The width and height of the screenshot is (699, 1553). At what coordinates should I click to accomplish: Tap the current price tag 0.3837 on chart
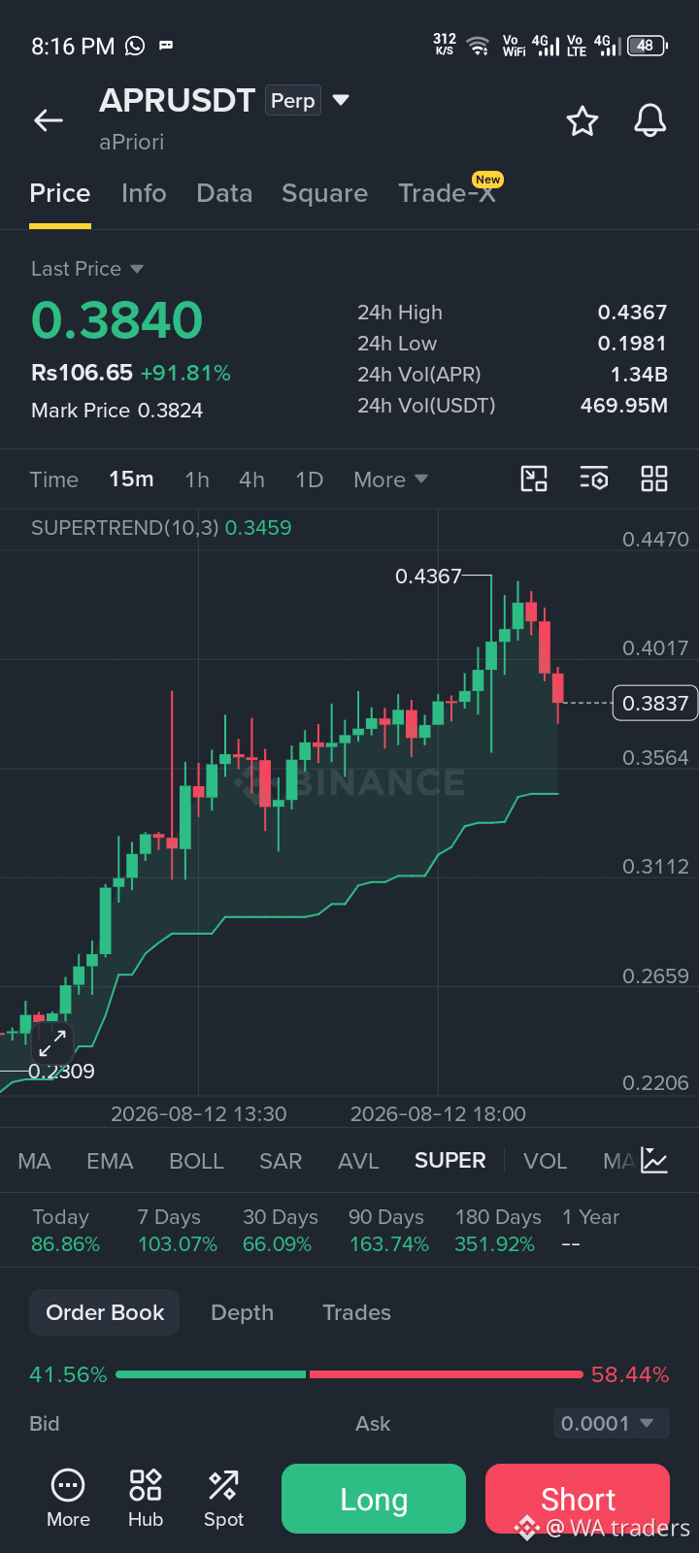click(655, 703)
